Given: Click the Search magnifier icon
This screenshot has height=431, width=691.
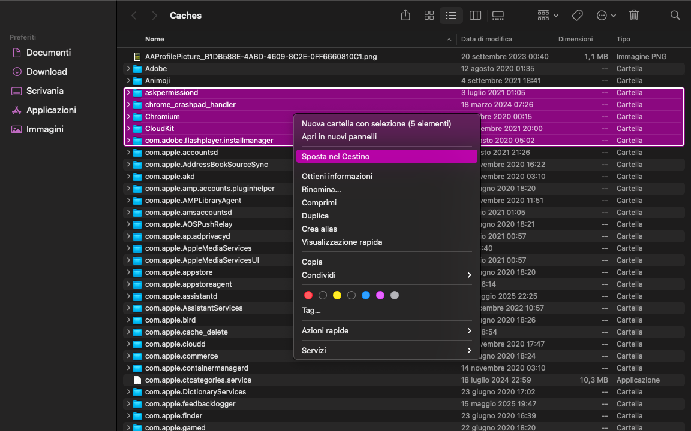Looking at the screenshot, I should coord(675,15).
